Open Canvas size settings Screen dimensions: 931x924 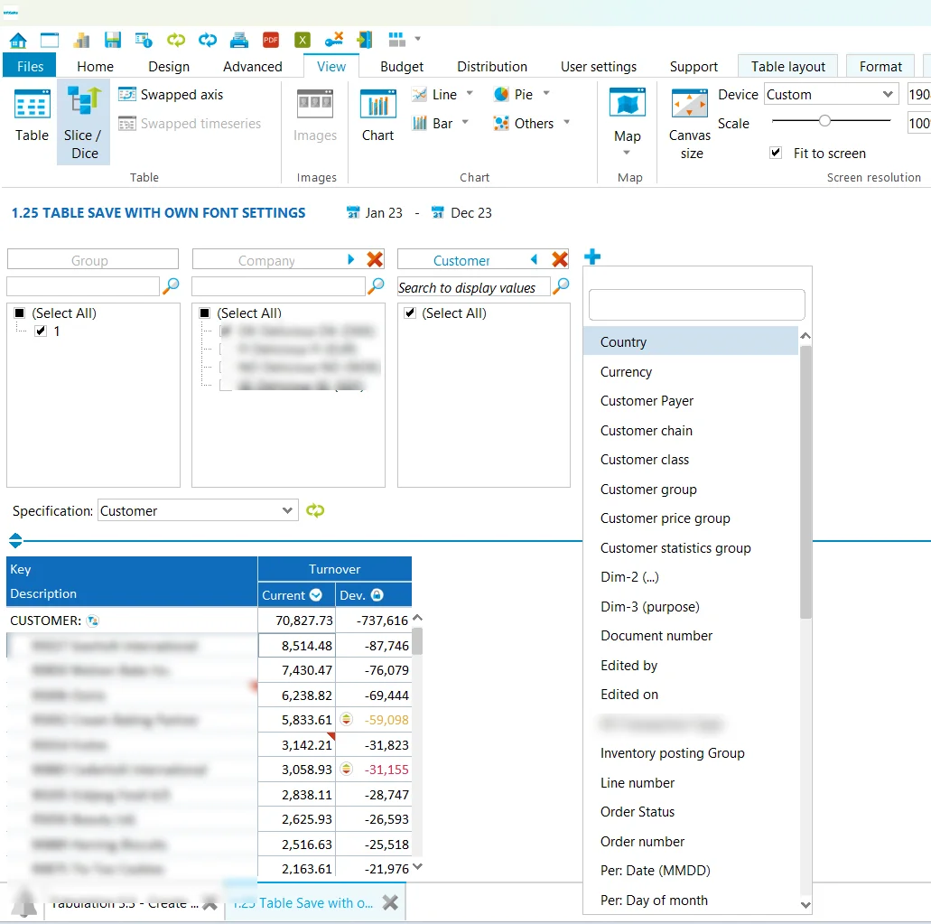(690, 124)
